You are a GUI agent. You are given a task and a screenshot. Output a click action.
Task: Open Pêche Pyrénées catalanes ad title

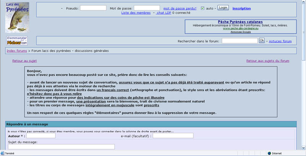tap(240, 22)
